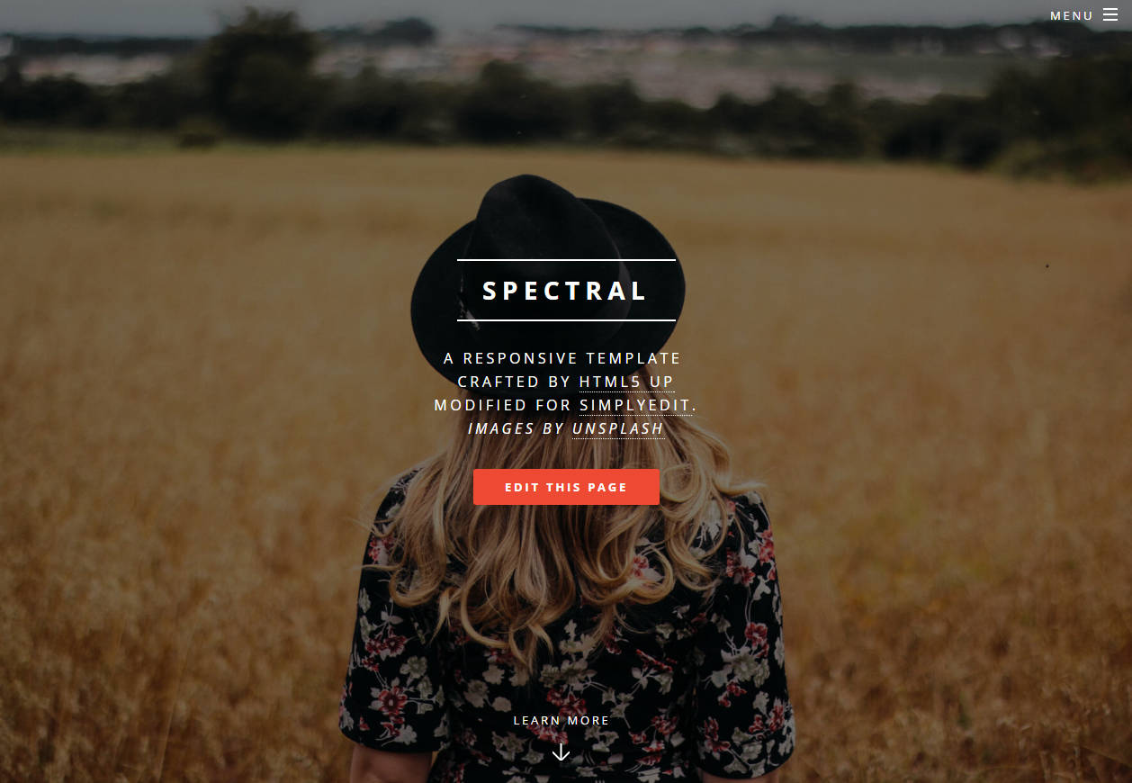Screen dimensions: 1132x783
Task: Open the SIMPLYEDIT link
Action: (x=636, y=405)
